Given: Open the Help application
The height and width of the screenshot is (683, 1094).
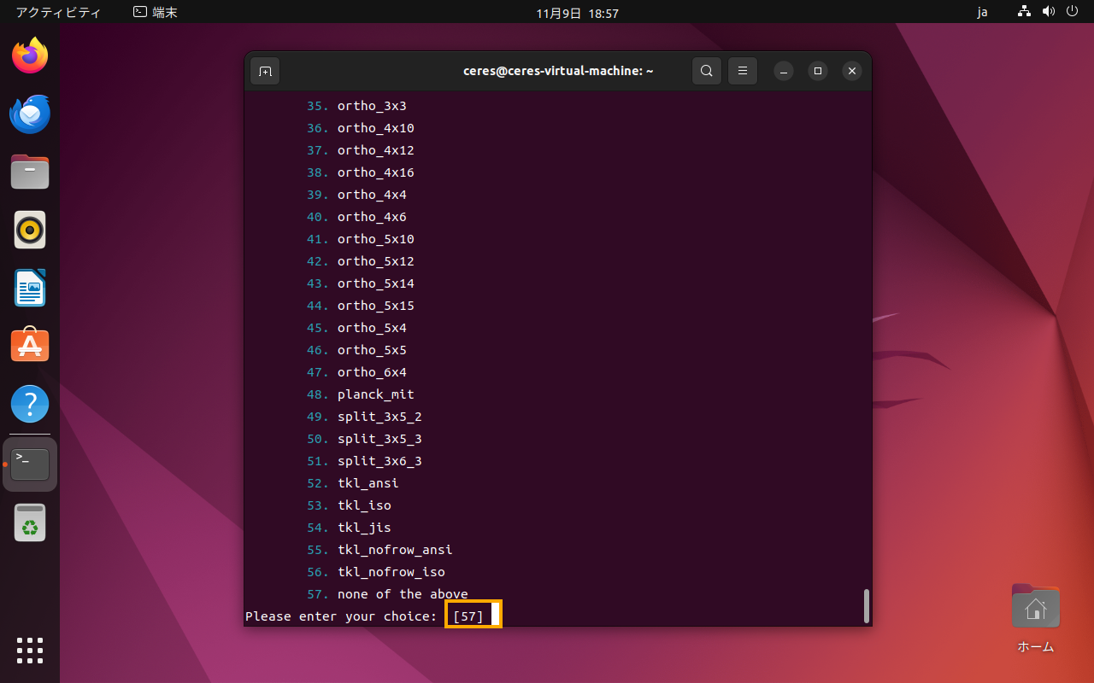Looking at the screenshot, I should tap(30, 404).
